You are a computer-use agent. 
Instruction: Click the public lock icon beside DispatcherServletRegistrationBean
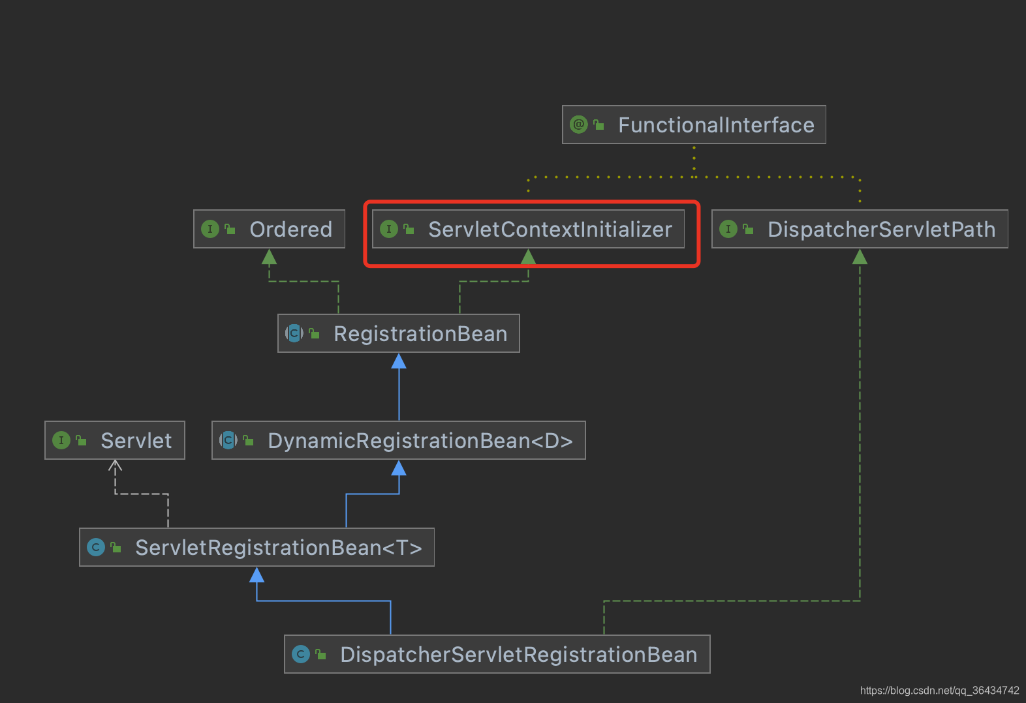click(320, 654)
